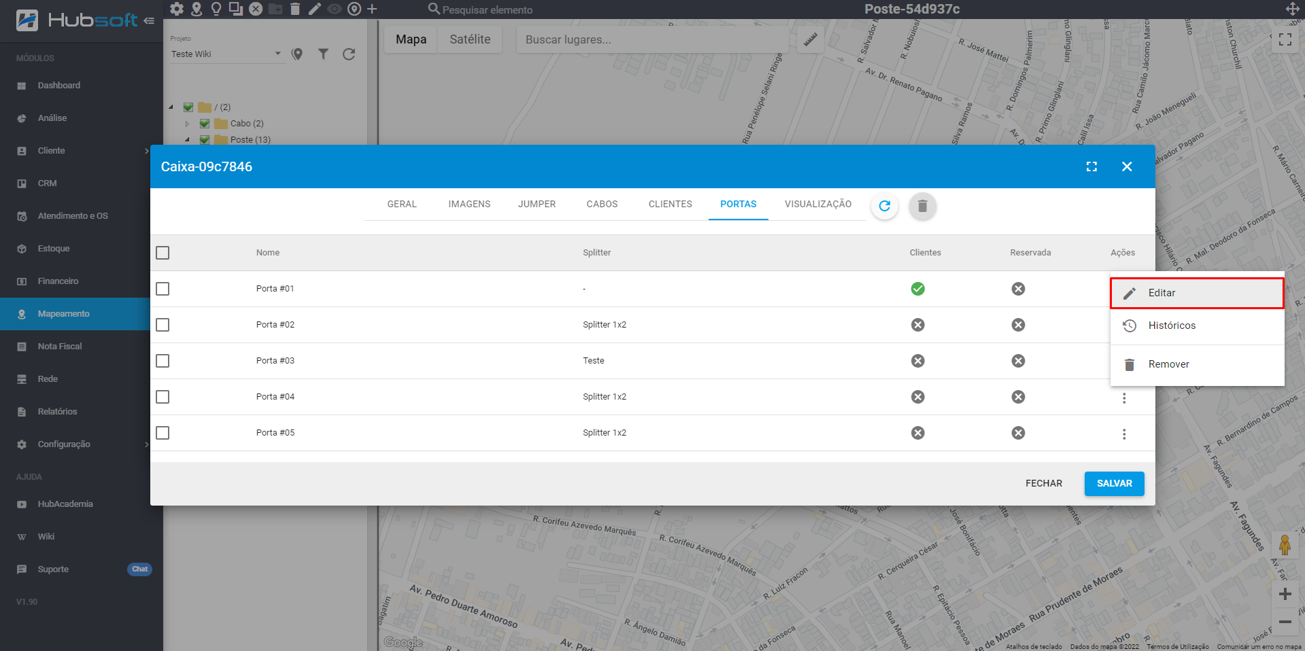This screenshot has width=1305, height=651.
Task: Click the refresh button next to Visualização tab
Action: 885,206
